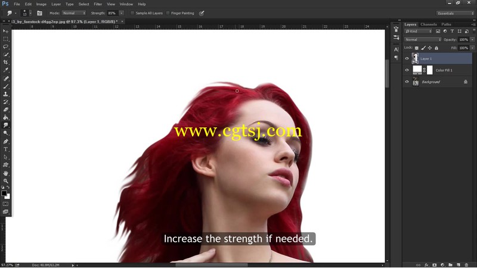
Task: Select the Brush tool
Action: point(5,86)
